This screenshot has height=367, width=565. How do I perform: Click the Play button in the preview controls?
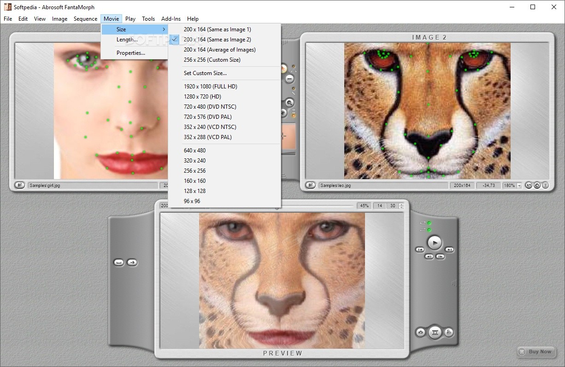[x=434, y=242]
